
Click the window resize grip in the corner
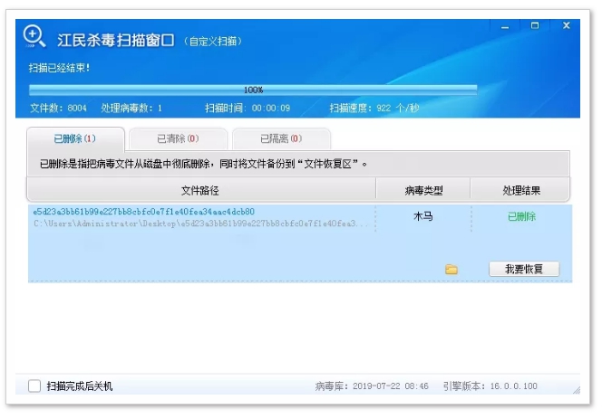pos(577,390)
